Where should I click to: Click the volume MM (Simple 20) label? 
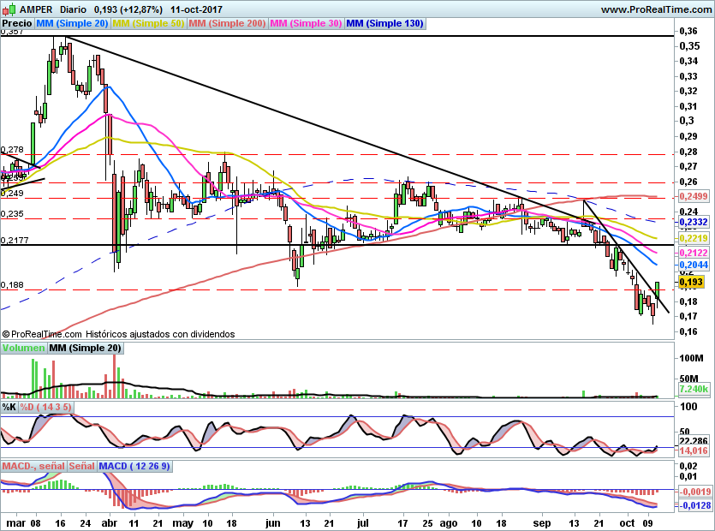tap(86, 348)
